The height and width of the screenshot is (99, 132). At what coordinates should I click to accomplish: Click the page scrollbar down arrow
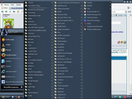130,94
